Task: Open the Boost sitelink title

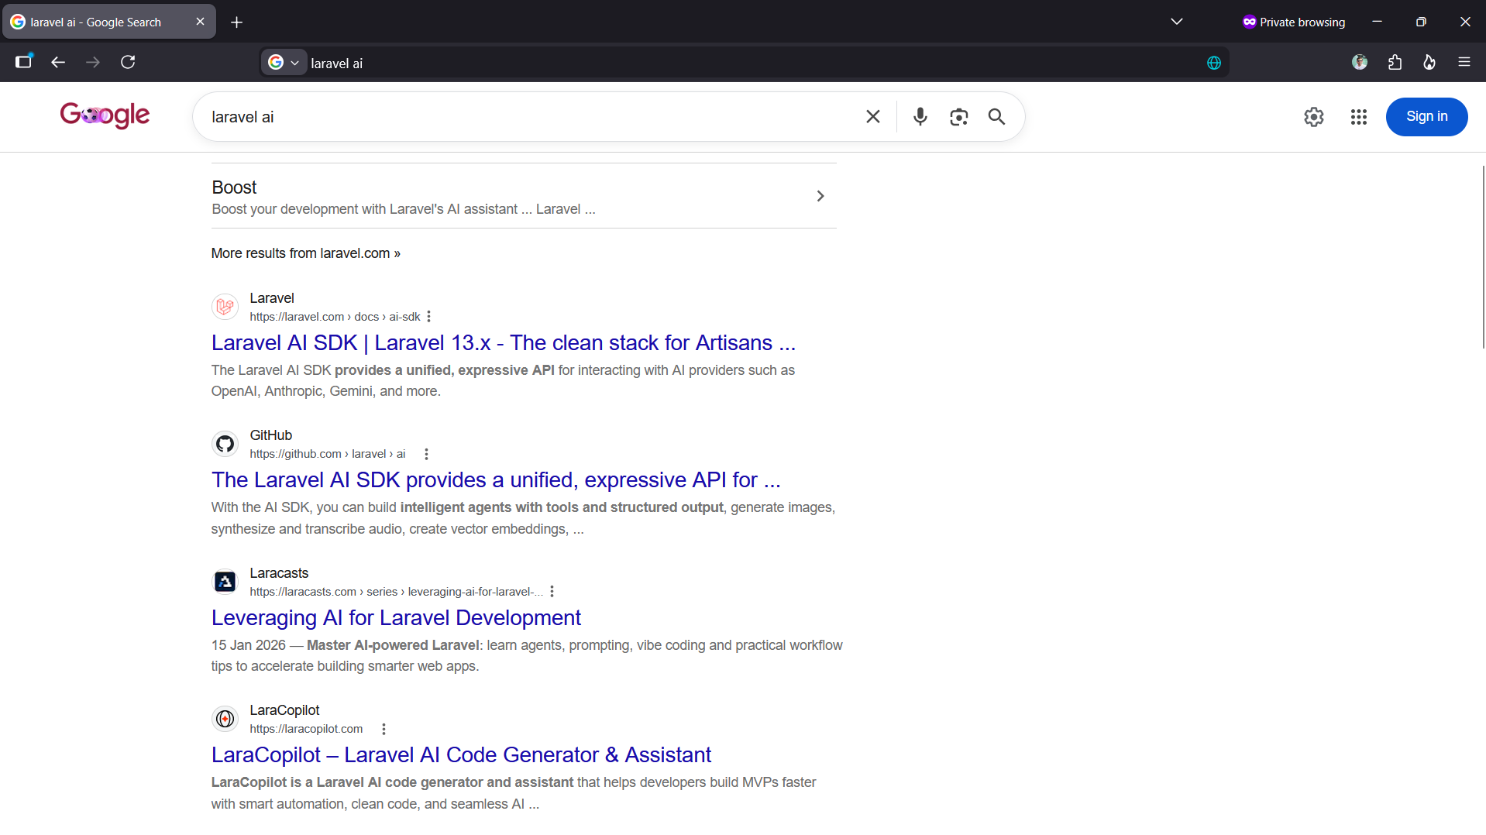Action: [234, 187]
